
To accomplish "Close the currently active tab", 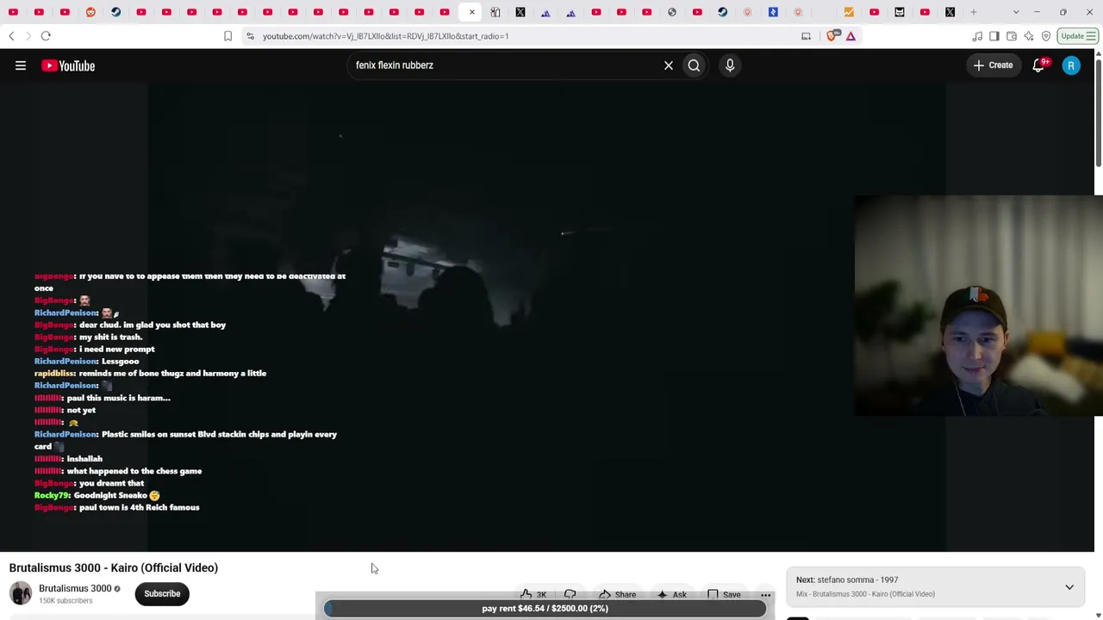I will tap(471, 12).
